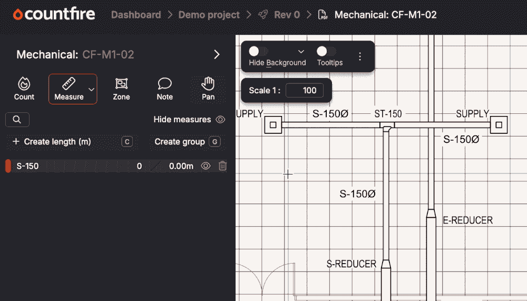Open the Dashboard breadcrumb link
This screenshot has width=527, height=301.
pyautogui.click(x=136, y=15)
